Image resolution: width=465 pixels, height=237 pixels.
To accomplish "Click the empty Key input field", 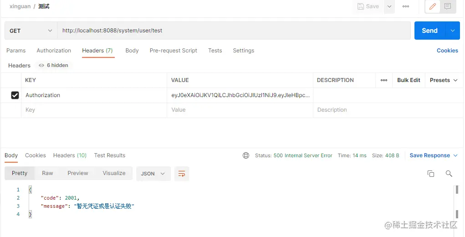I will [94, 110].
